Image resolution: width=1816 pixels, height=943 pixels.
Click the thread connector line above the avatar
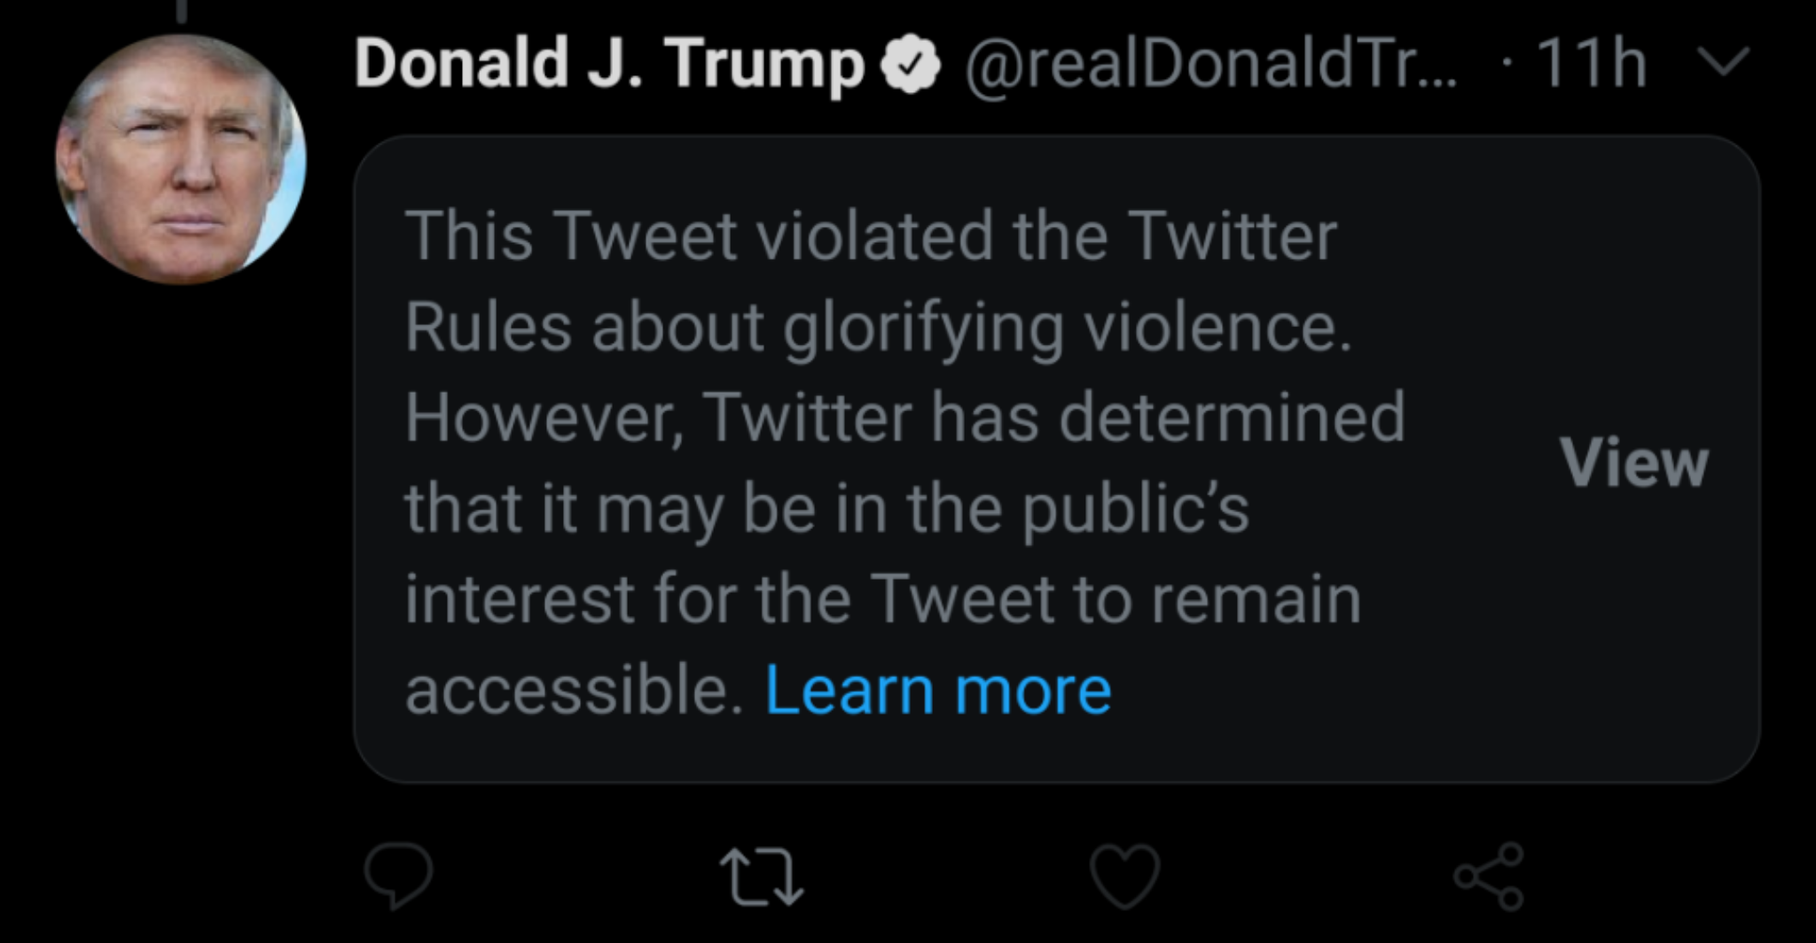(181, 11)
